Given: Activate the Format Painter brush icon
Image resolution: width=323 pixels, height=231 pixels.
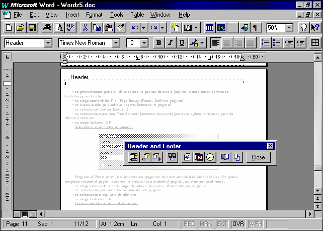Looking at the screenshot, I should [x=120, y=28].
